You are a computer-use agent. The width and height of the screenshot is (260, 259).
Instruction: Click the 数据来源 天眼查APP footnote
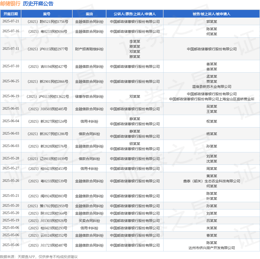[x=39, y=257]
